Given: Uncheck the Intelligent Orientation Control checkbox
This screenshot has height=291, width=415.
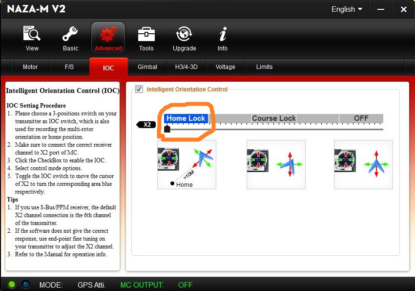Looking at the screenshot, I should 139,89.
